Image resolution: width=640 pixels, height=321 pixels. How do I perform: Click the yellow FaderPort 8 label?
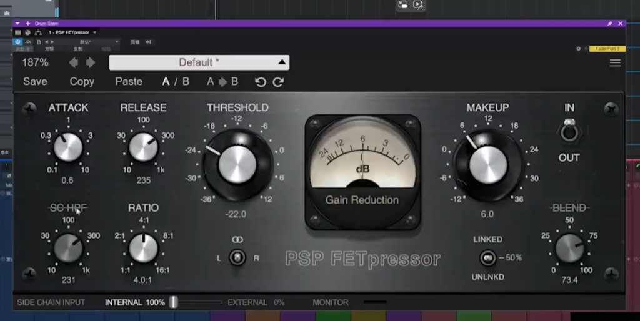point(607,49)
